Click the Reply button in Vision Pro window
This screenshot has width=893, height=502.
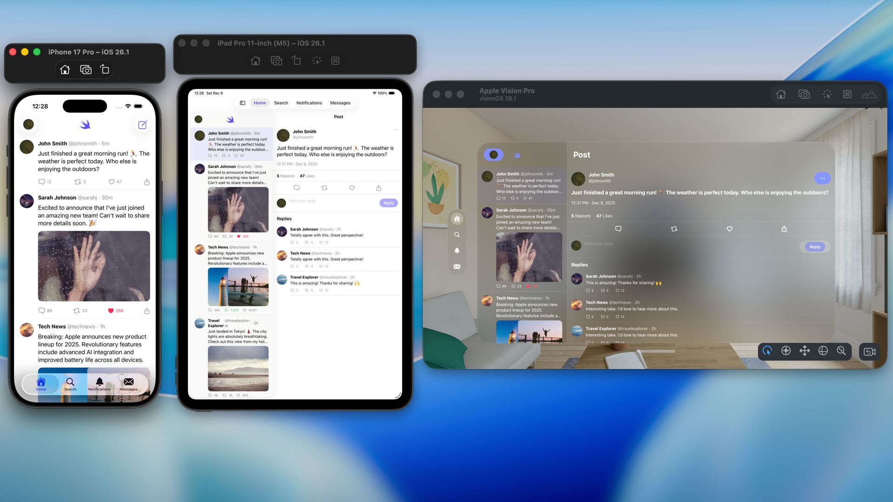pos(814,247)
